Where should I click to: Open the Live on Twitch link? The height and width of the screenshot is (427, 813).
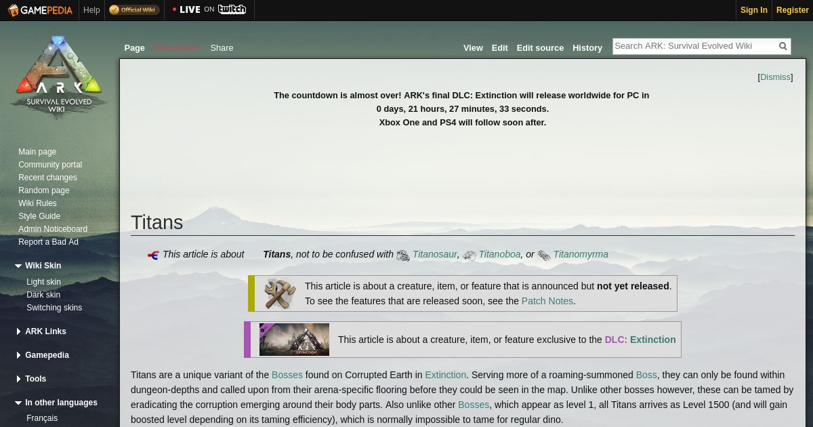[209, 9]
